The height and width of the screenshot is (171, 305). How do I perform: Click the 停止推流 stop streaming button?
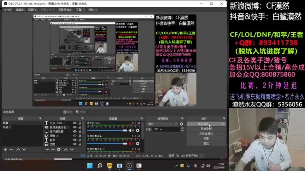(x=204, y=124)
